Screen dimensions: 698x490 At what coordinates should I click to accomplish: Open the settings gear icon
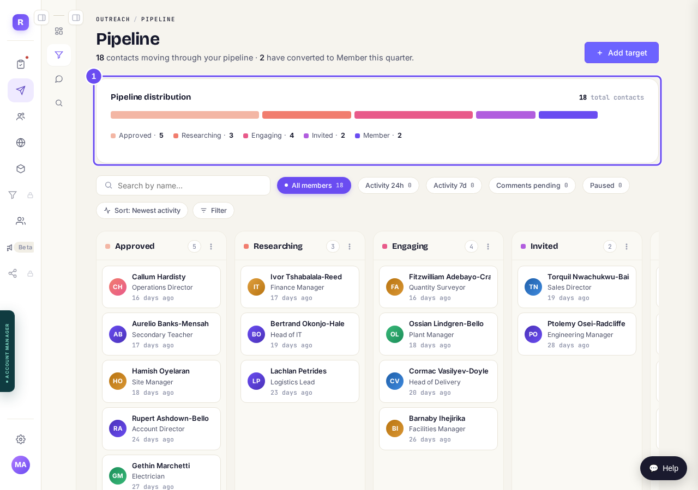coord(21,439)
